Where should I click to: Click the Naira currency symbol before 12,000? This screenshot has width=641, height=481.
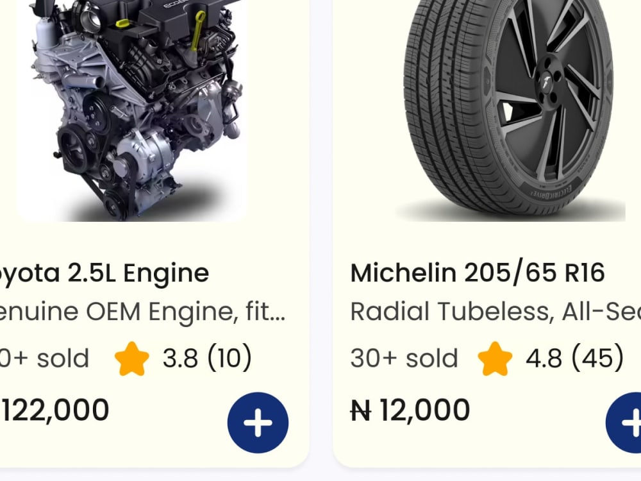(x=361, y=410)
